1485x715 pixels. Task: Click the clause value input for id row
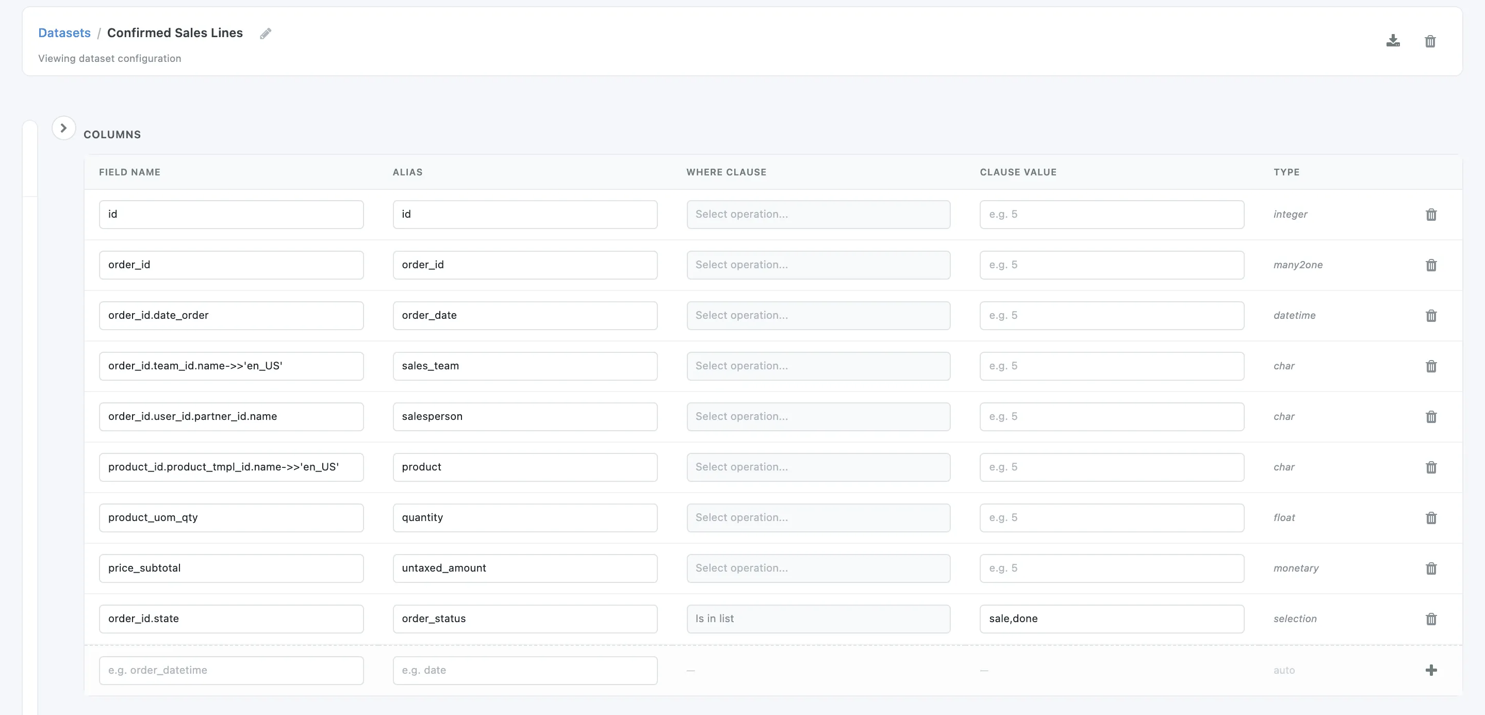1112,215
